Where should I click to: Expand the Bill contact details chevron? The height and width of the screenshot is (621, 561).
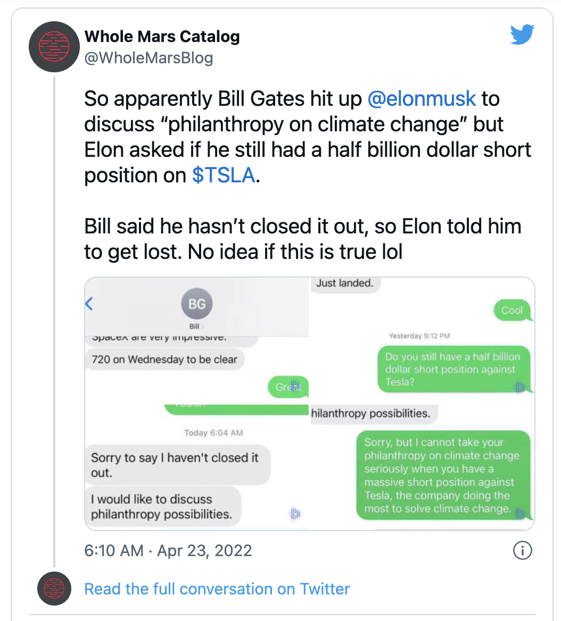202,326
